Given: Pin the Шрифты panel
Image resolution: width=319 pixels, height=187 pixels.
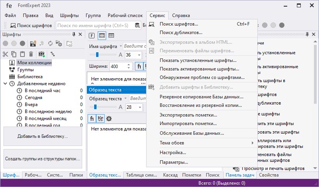Looking at the screenshot, I should 74,34.
